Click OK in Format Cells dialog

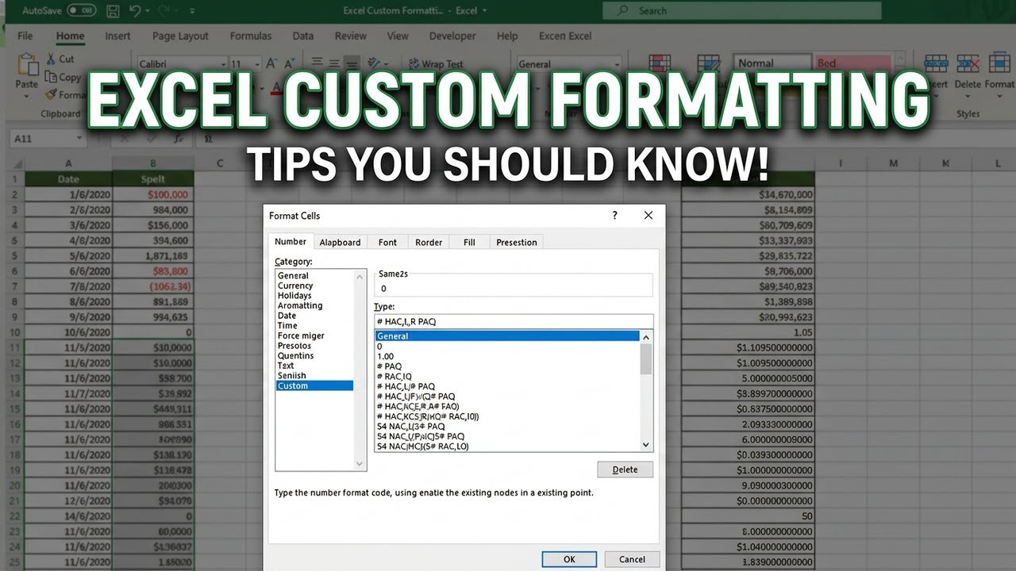[569, 559]
